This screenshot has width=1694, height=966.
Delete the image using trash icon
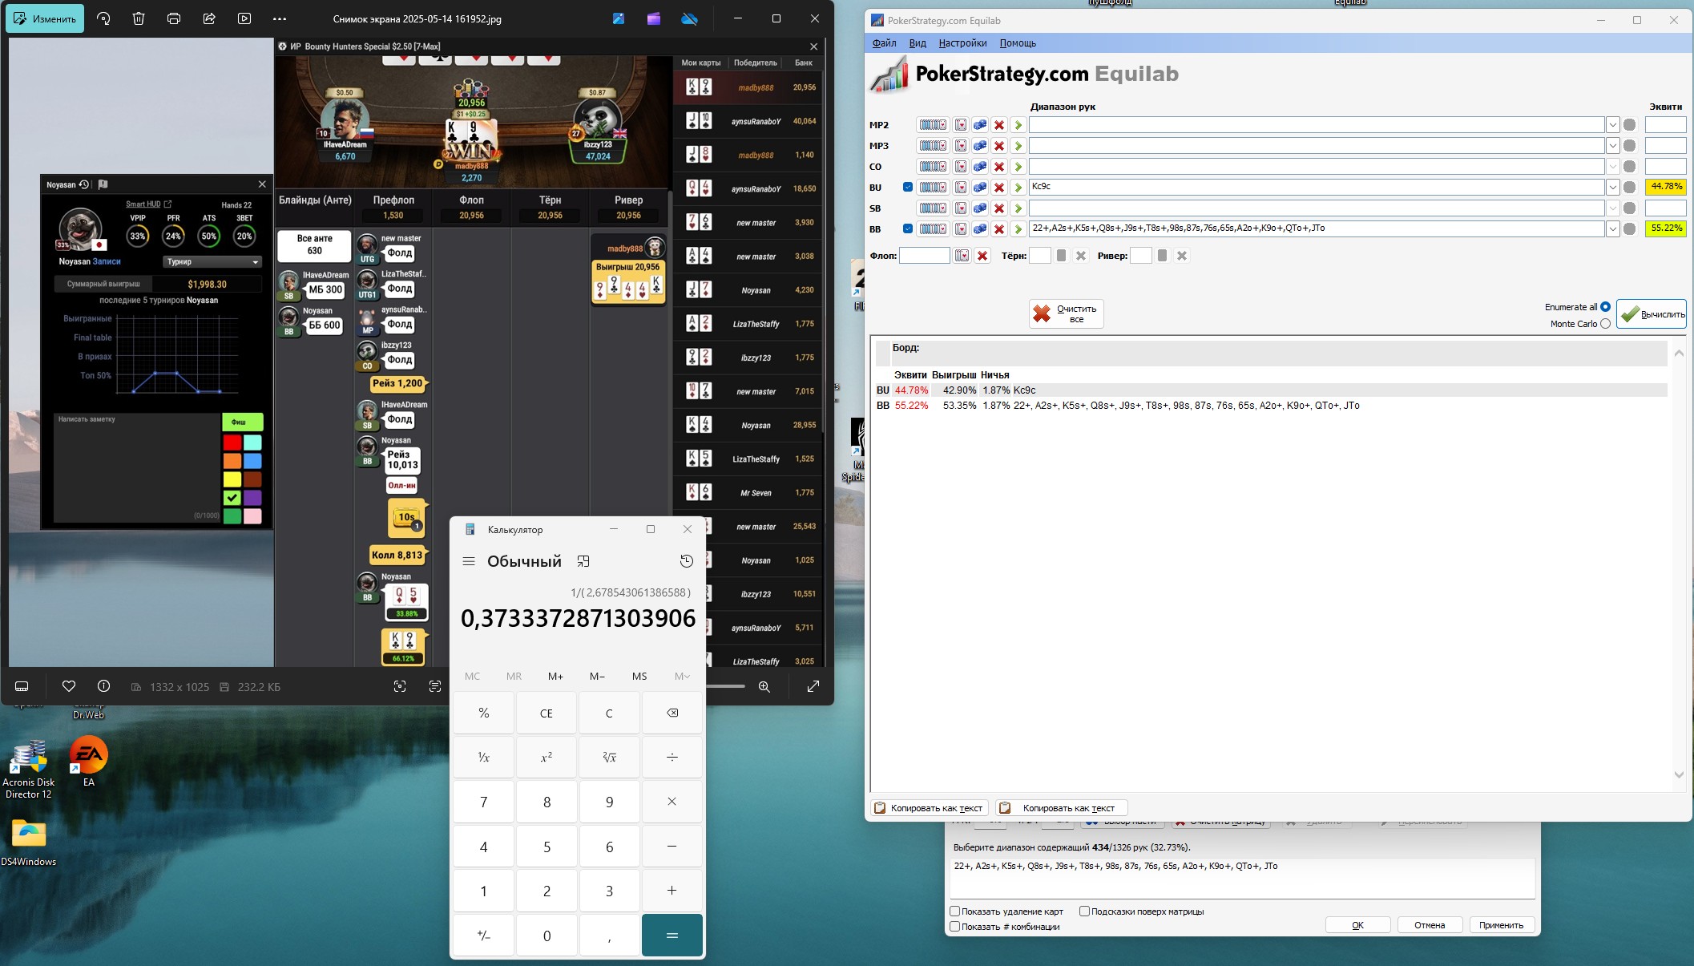(139, 18)
